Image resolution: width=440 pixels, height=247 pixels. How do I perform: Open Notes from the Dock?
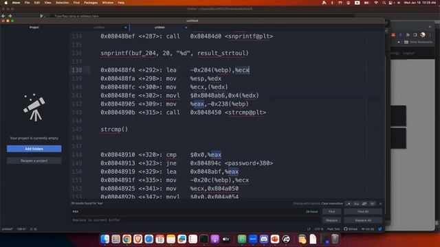click(171, 239)
